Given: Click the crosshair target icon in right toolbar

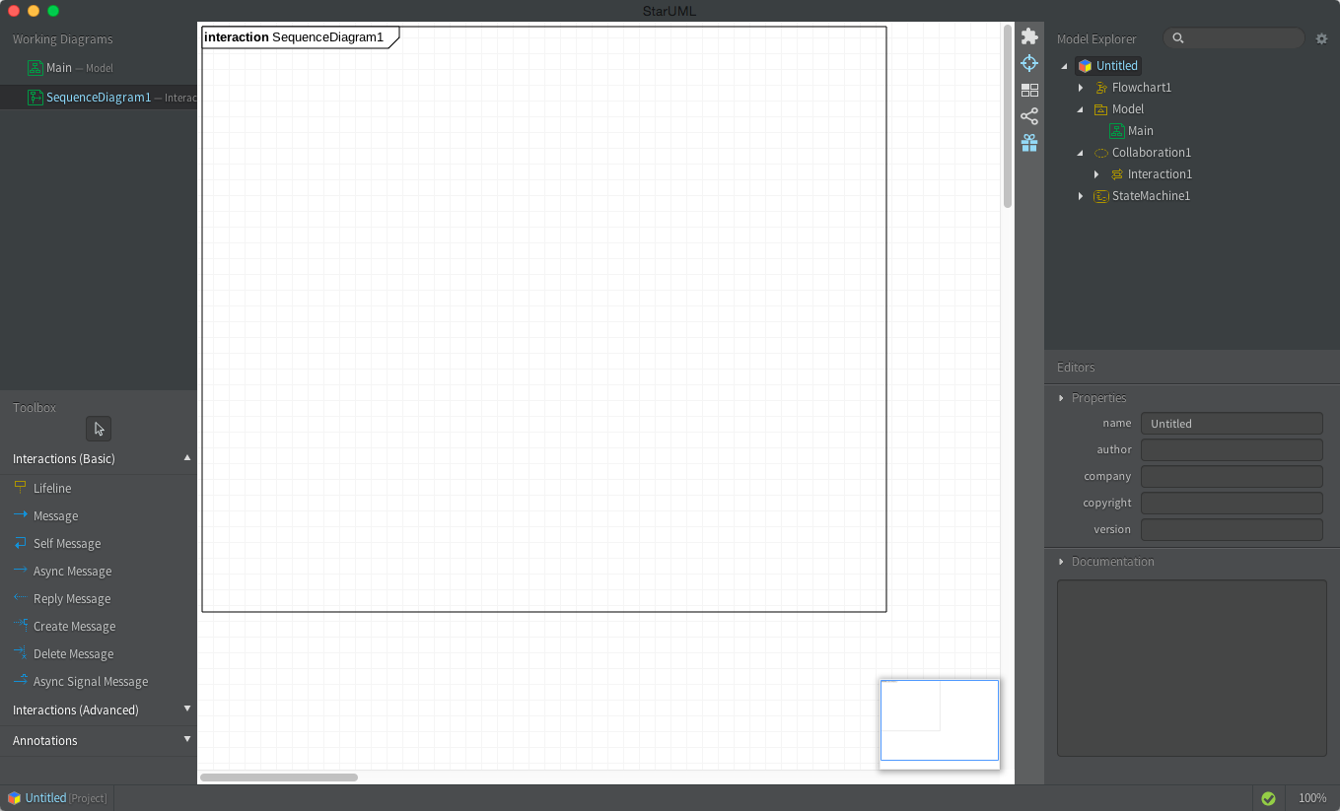Looking at the screenshot, I should coord(1029,63).
